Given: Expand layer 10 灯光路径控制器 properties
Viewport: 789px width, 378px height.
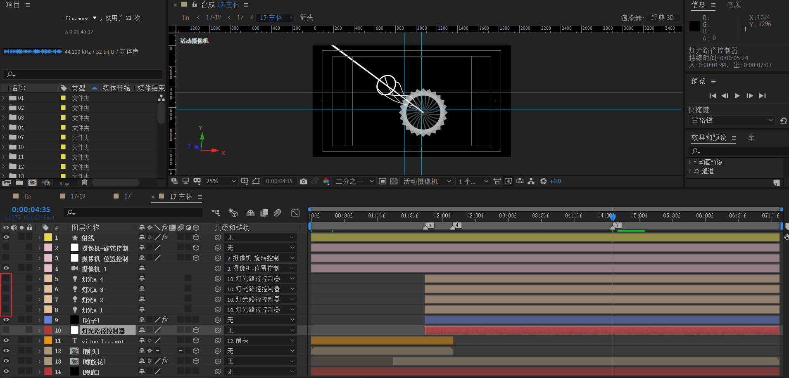Looking at the screenshot, I should [x=40, y=330].
